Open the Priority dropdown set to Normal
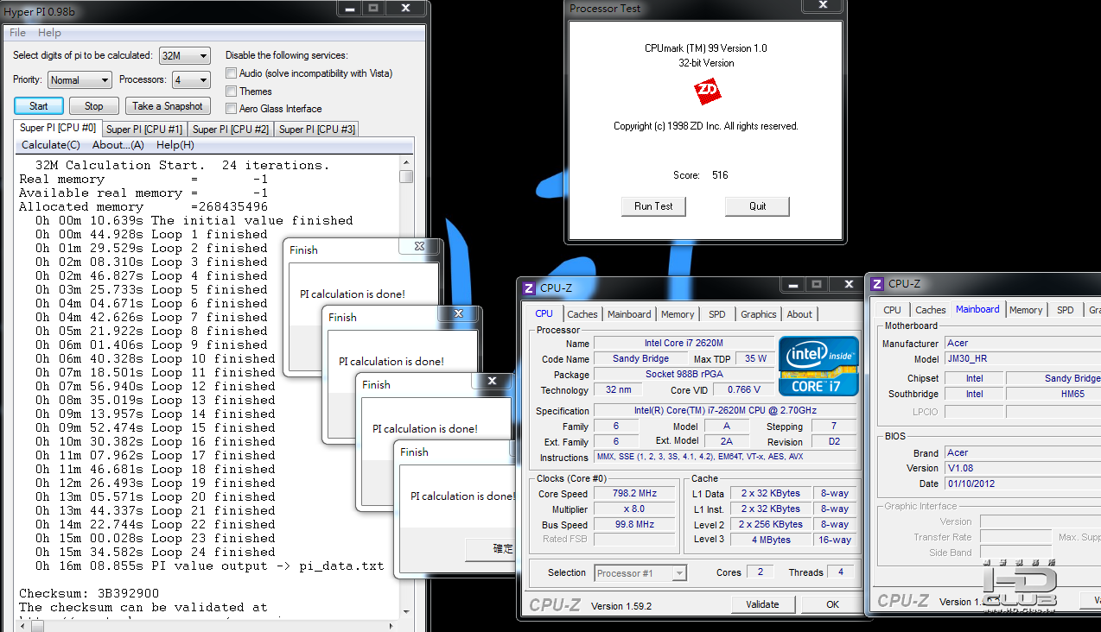The image size is (1101, 632). coord(79,79)
